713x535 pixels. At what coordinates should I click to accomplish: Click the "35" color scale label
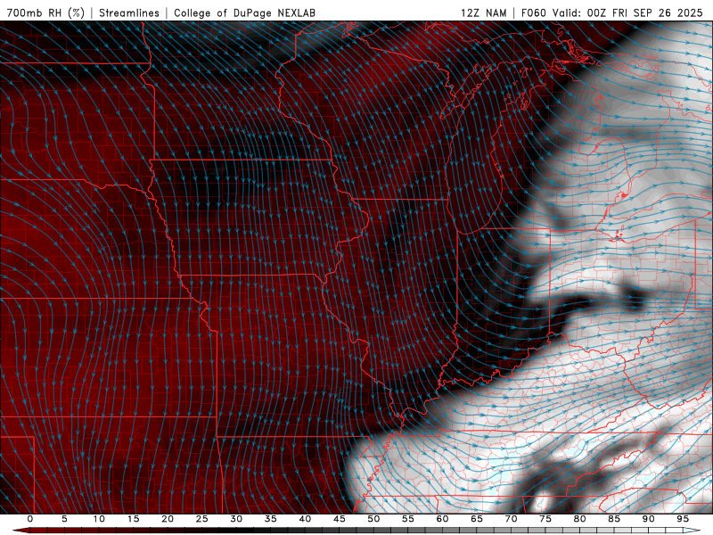click(x=271, y=519)
